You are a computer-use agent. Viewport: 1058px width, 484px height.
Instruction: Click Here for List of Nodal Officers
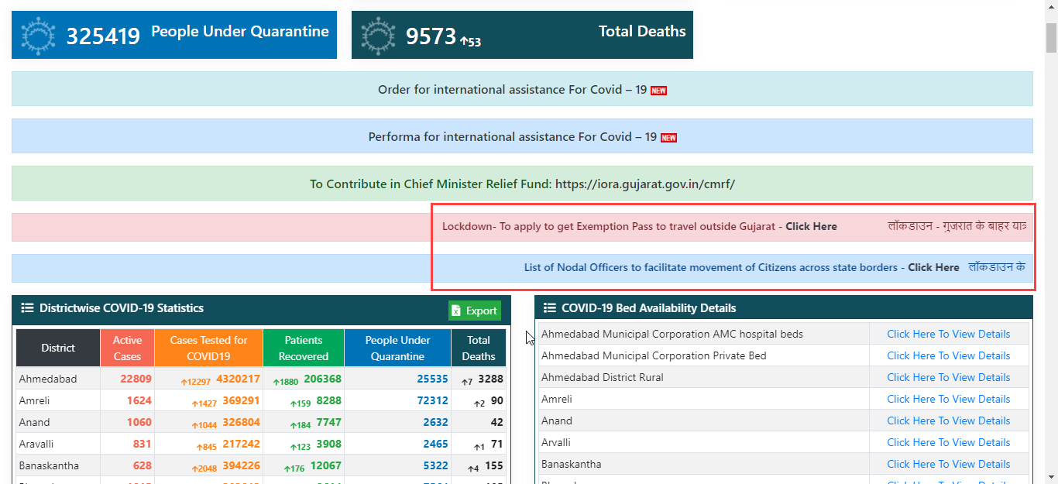(933, 267)
